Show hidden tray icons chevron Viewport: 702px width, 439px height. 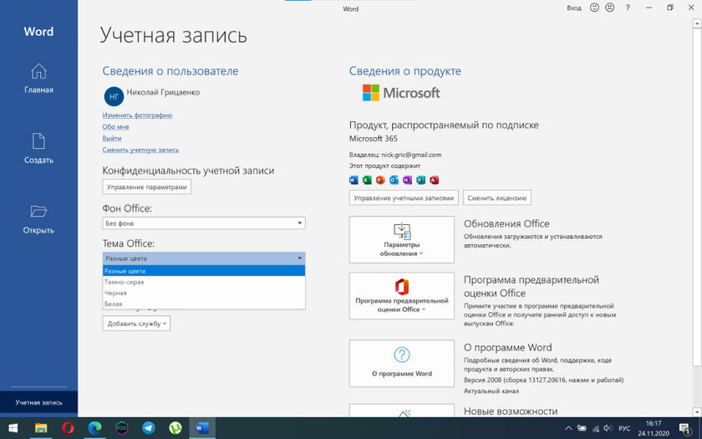click(x=568, y=428)
